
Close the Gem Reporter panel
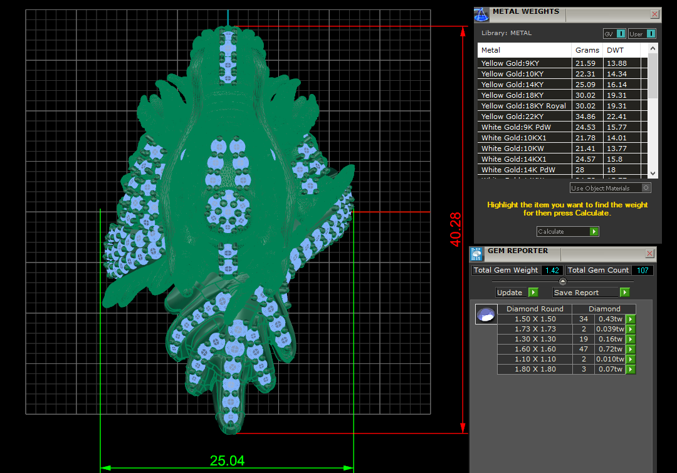(649, 253)
